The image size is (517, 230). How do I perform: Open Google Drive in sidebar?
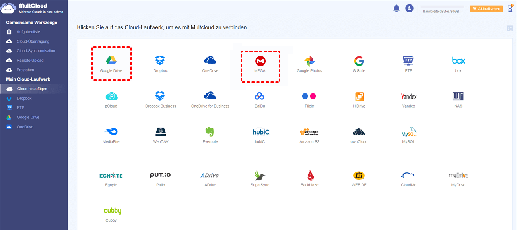tap(28, 118)
